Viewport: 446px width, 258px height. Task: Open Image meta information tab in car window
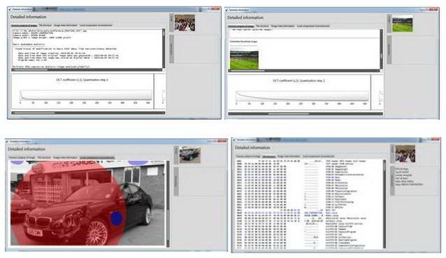(x=65, y=157)
